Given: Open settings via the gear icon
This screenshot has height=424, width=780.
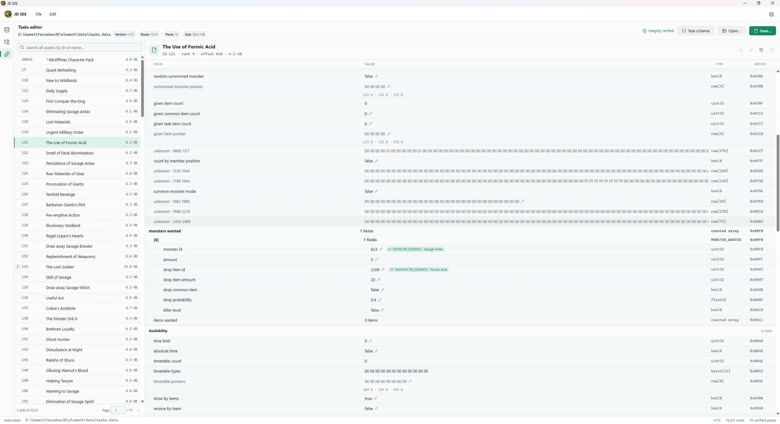Looking at the screenshot, I should click(x=771, y=14).
